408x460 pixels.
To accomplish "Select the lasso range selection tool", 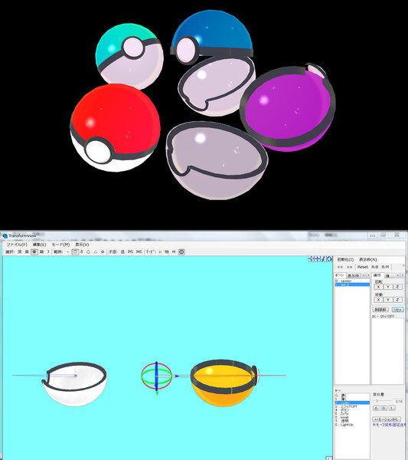I will (82, 251).
